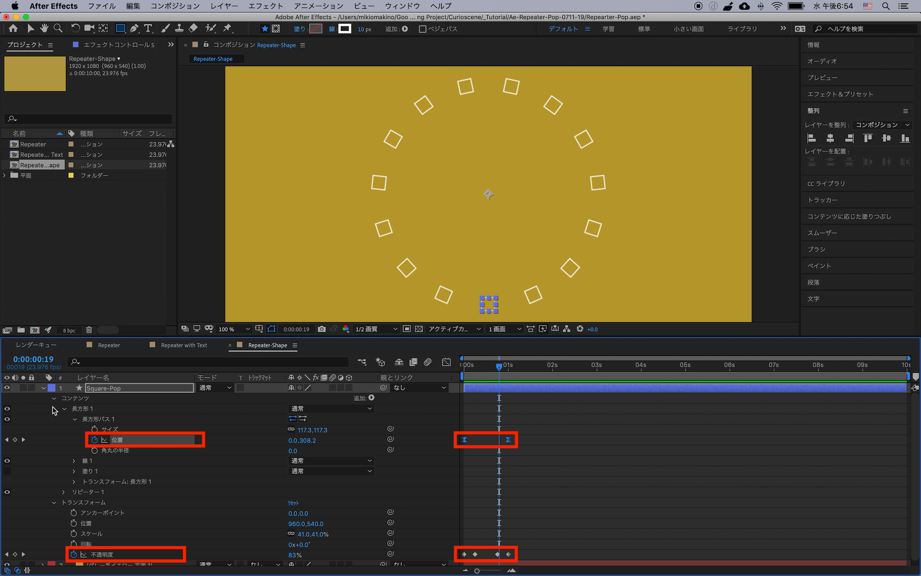Click the Puppet Pin tool
Viewport: 921px width, 576px height.
coord(227,29)
